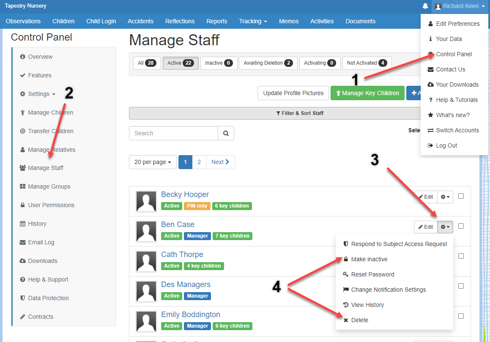Screen dimensions: 490x342
Task: Switch to Not Activated 4 tab
Action: (x=367, y=63)
